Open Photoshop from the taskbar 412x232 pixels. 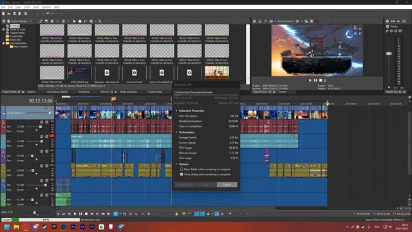92,227
